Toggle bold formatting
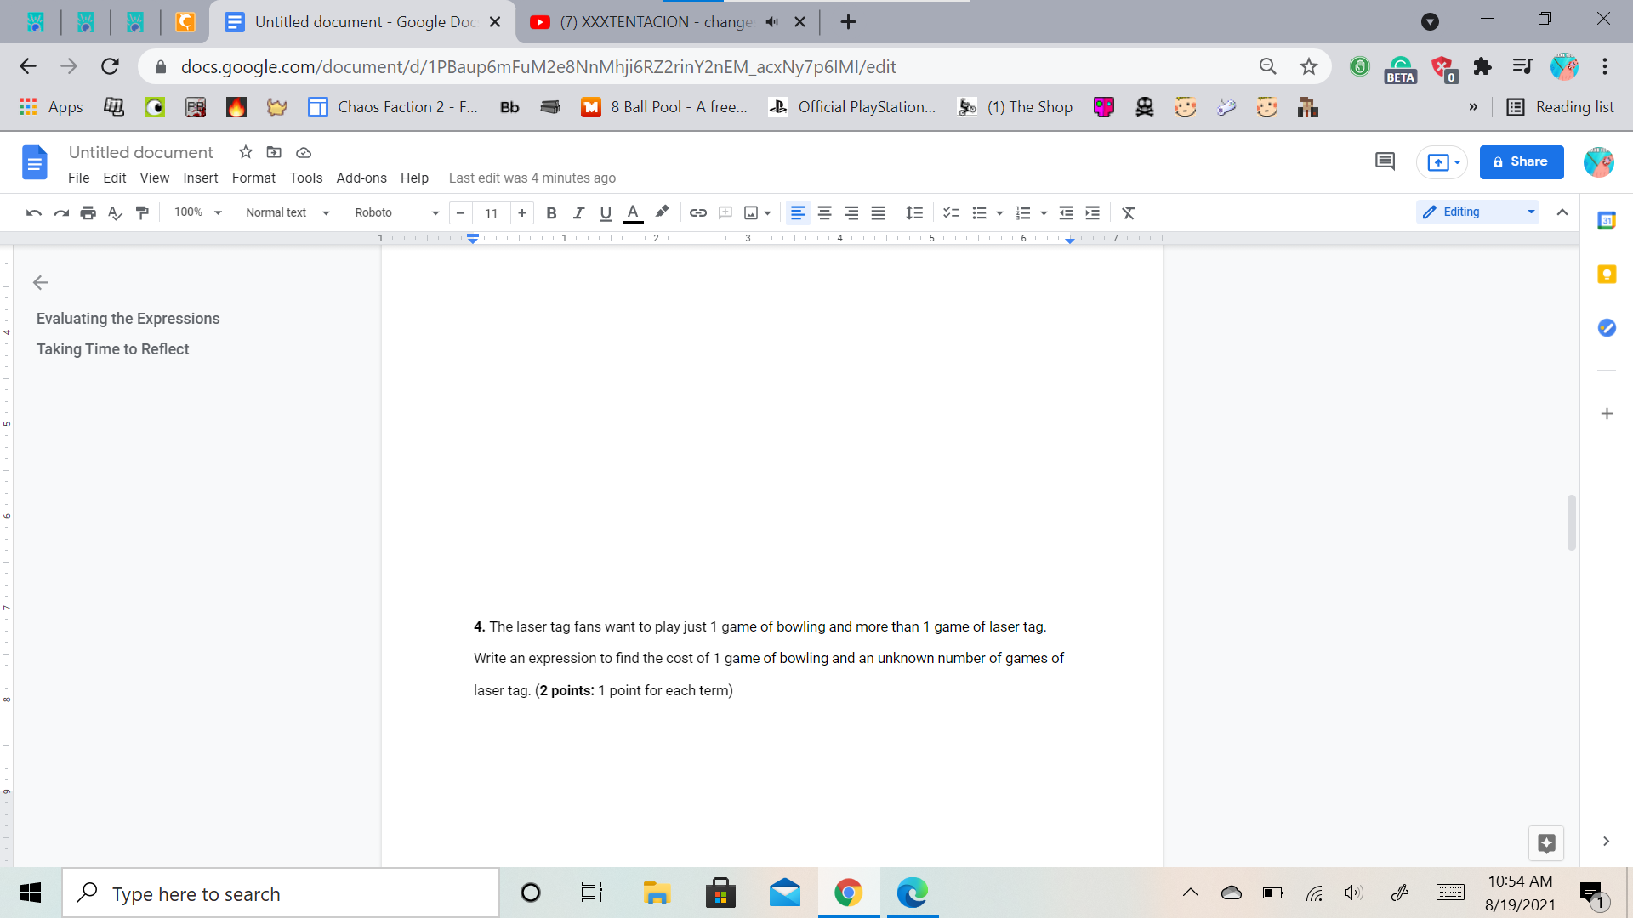 (x=551, y=212)
